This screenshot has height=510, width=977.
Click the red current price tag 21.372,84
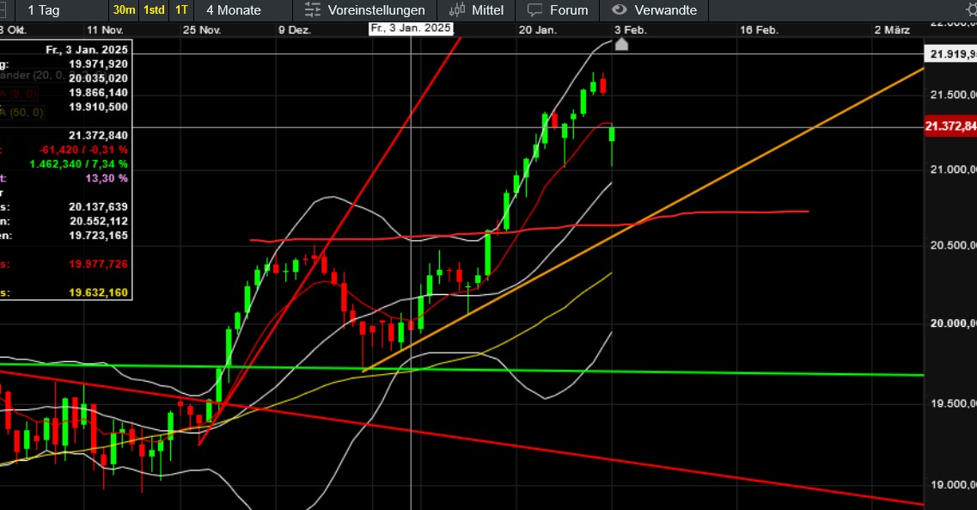coord(950,126)
